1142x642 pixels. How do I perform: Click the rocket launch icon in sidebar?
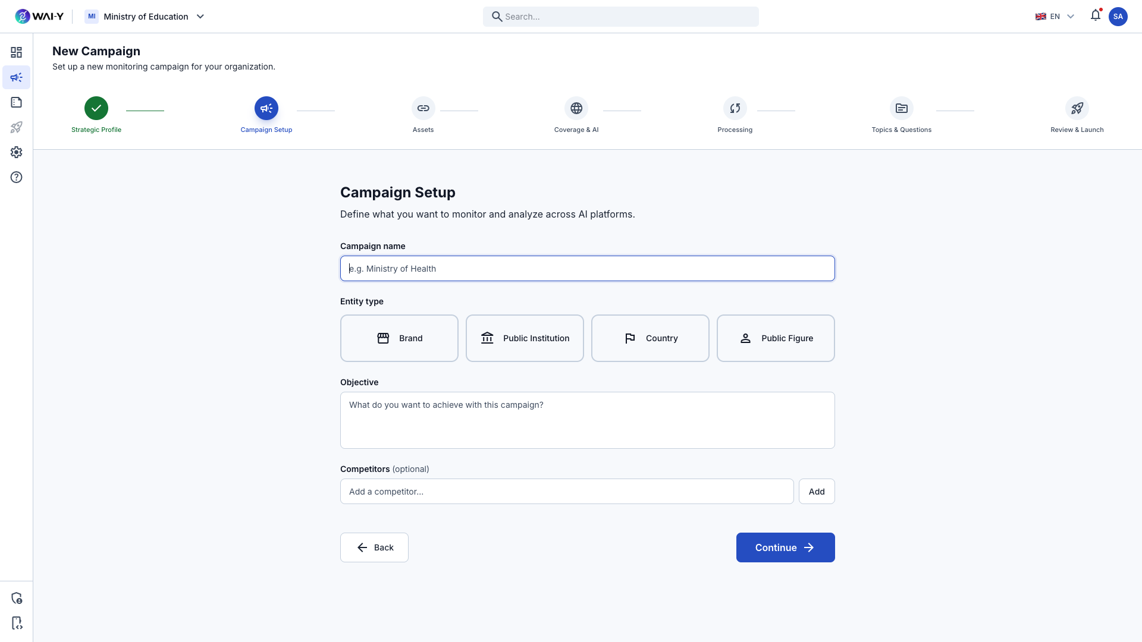(x=16, y=127)
